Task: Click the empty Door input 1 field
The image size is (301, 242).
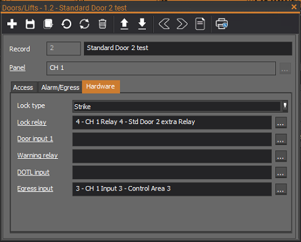Action: pos(172,139)
